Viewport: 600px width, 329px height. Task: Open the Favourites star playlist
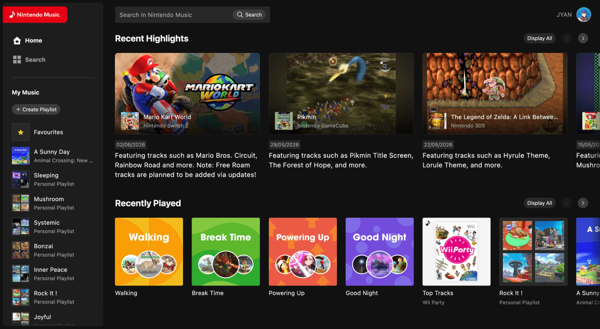pyautogui.click(x=53, y=132)
